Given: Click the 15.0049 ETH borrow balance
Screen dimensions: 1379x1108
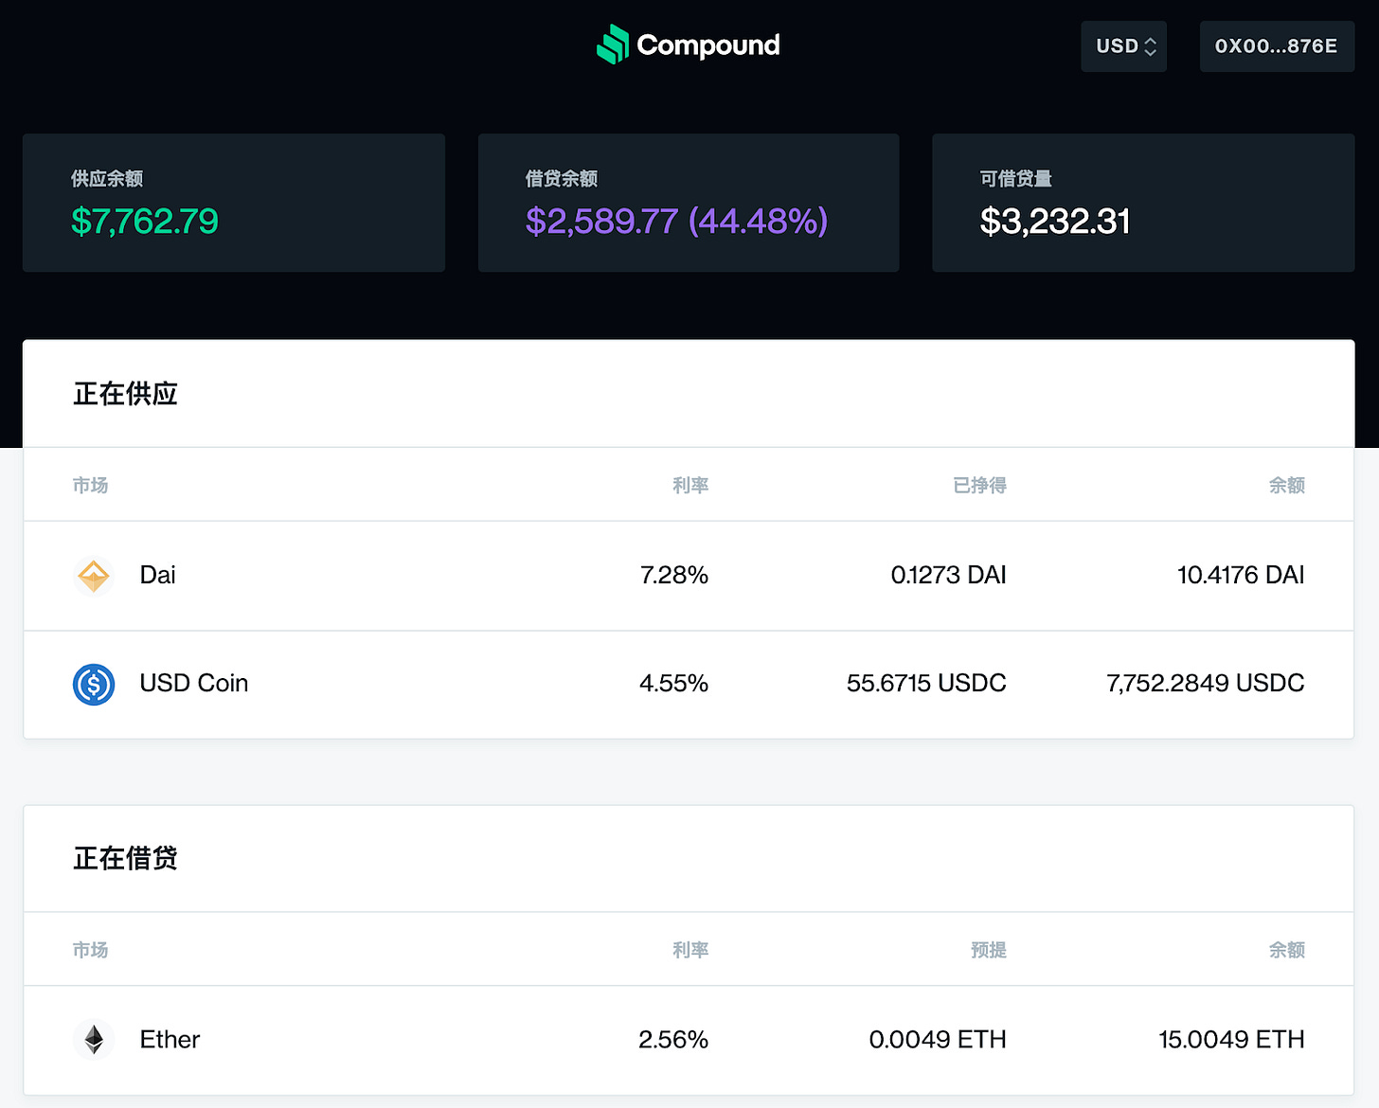Looking at the screenshot, I should point(1232,1040).
